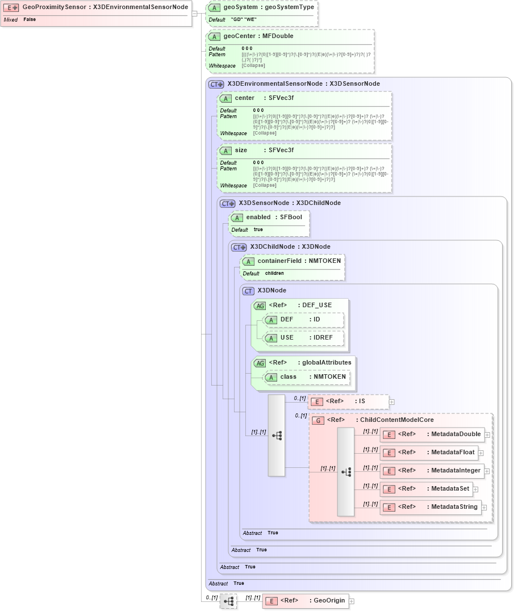Click the Mixed False property of GeoProximitySensor
This screenshot has height=611, width=514.
pos(19,19)
